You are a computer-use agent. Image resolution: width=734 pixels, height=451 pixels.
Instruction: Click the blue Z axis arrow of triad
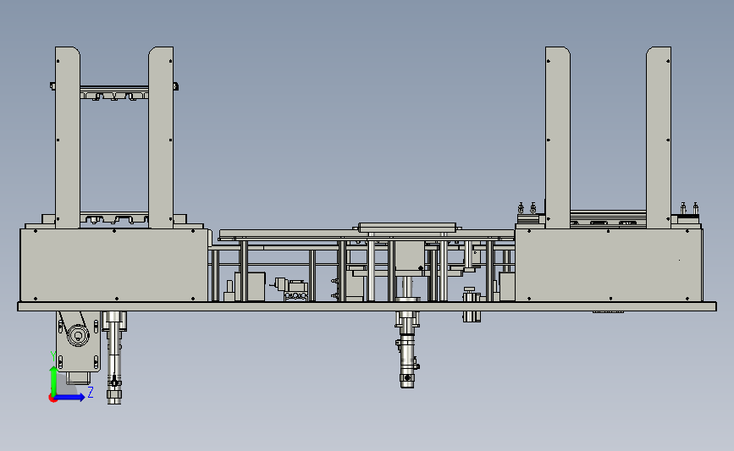pos(71,397)
